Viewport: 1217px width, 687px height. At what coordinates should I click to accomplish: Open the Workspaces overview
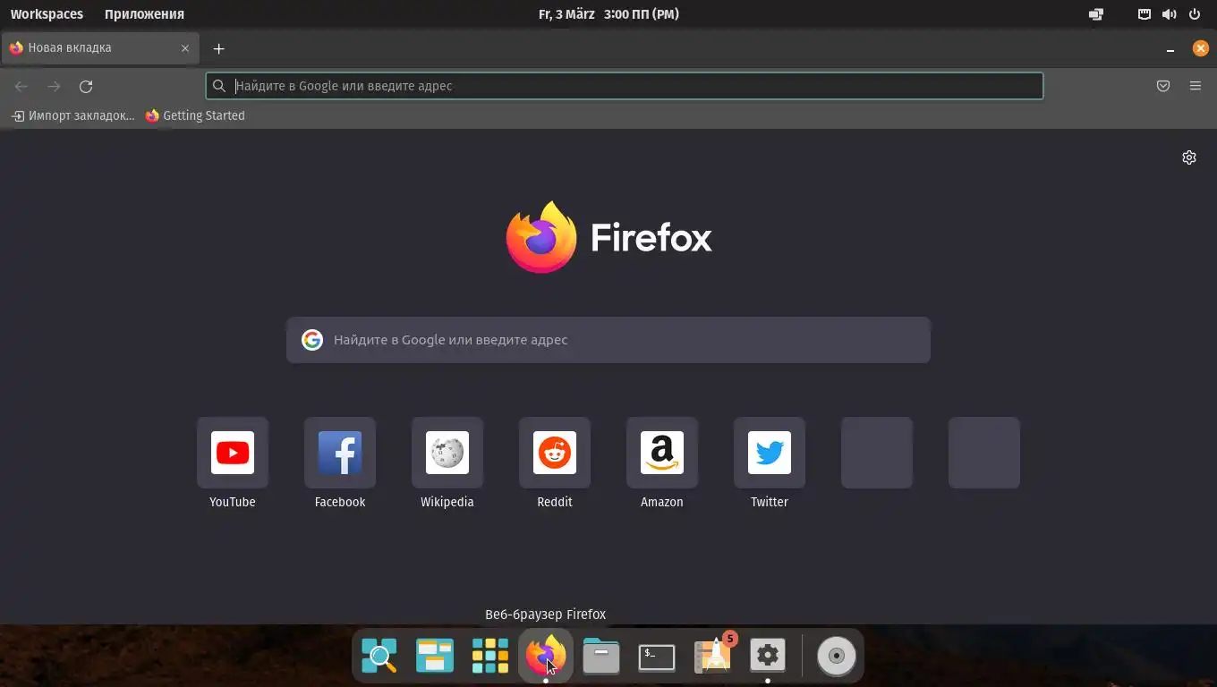click(x=47, y=14)
